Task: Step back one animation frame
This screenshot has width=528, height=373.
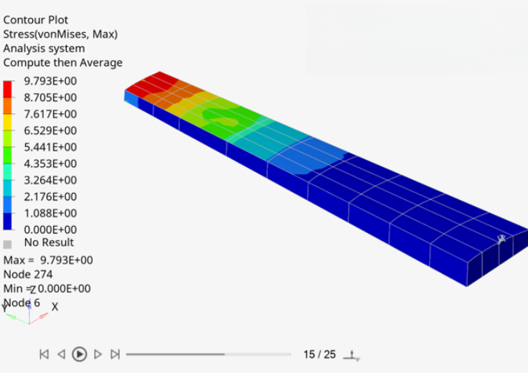Action: pos(61,354)
